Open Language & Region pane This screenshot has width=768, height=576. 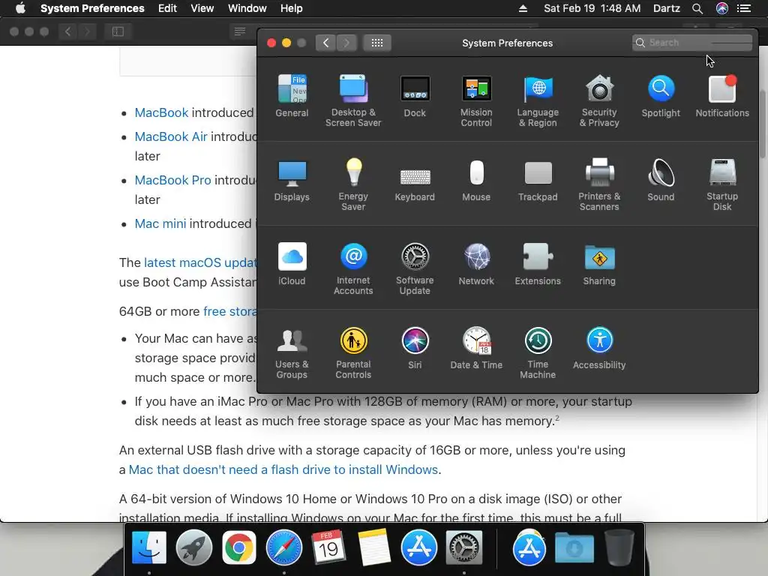click(x=538, y=101)
